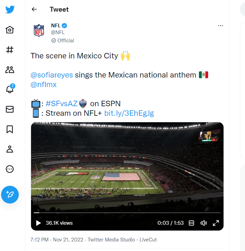Expand video to fullscreen

coord(216,223)
